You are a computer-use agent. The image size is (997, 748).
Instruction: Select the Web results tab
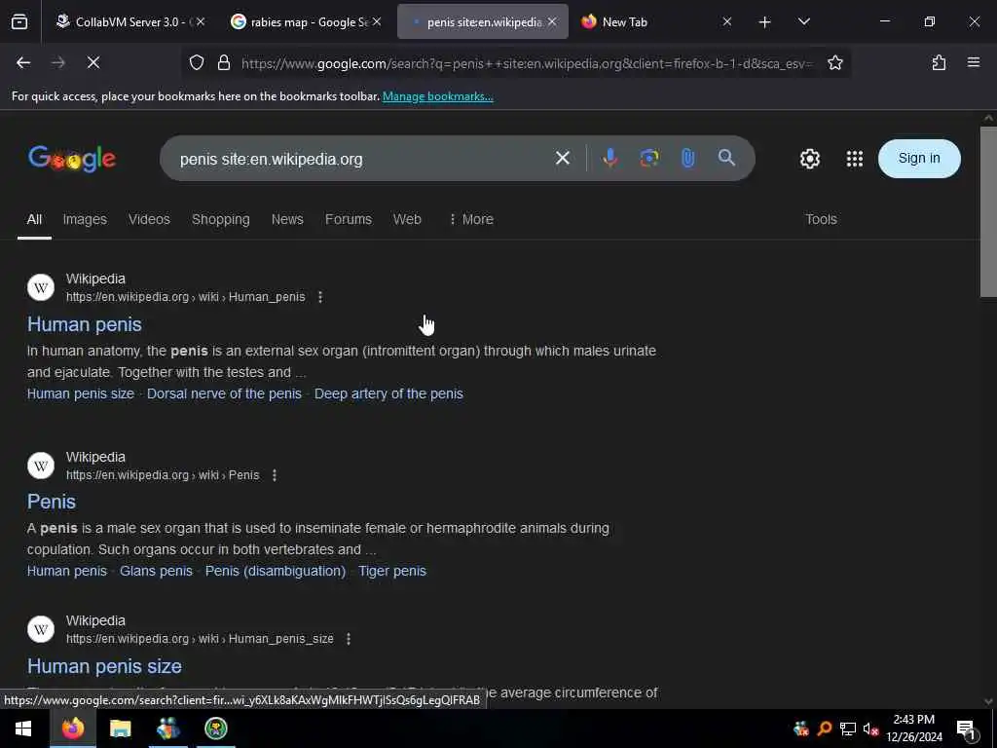coord(407,219)
